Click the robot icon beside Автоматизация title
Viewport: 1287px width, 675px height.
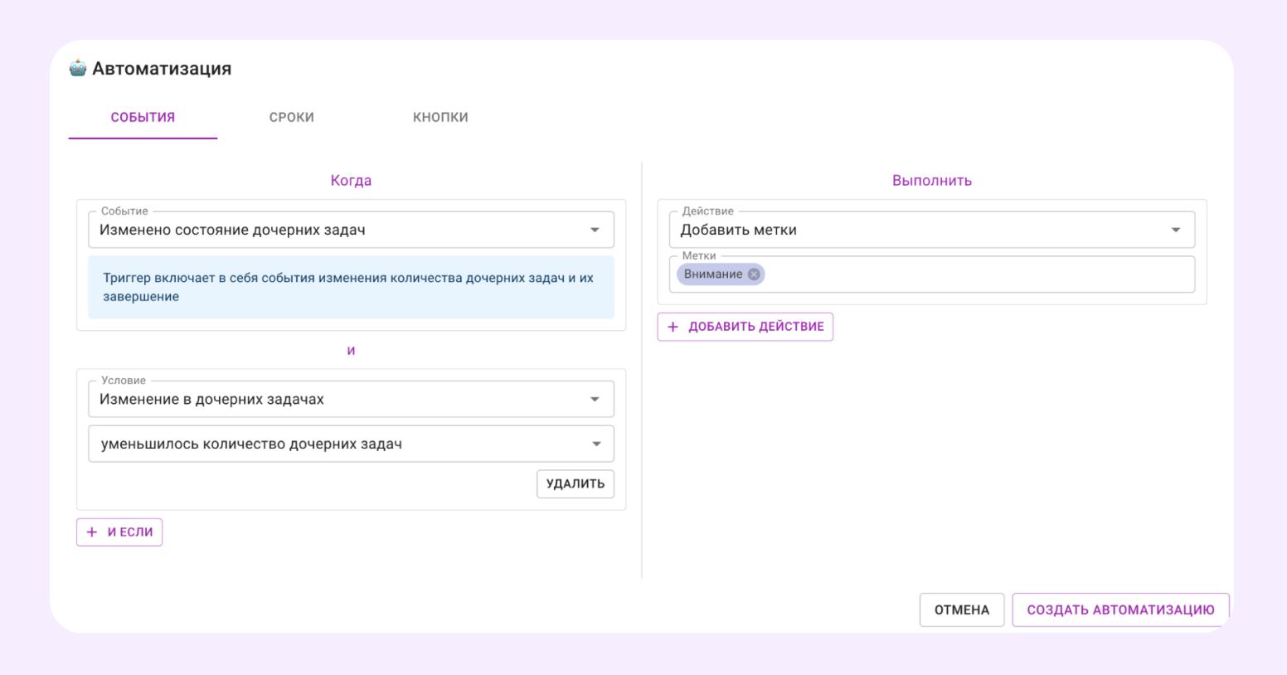(x=78, y=68)
